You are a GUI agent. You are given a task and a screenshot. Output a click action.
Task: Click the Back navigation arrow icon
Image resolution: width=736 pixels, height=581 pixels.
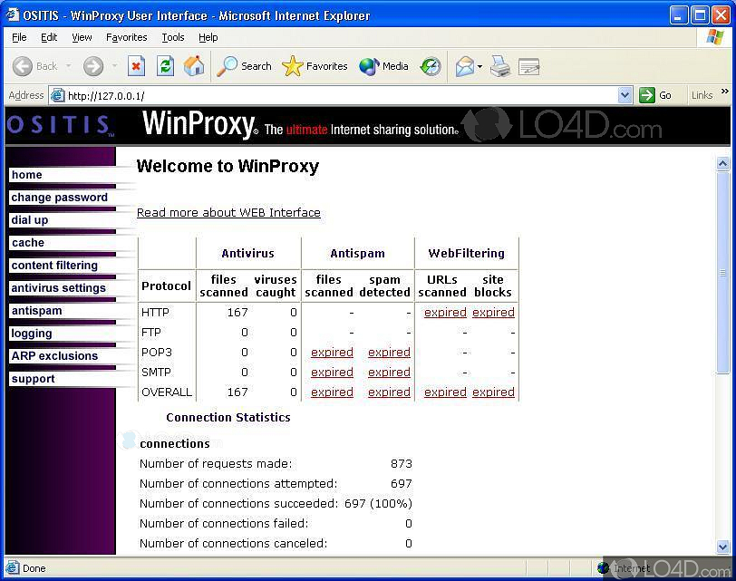pyautogui.click(x=22, y=66)
